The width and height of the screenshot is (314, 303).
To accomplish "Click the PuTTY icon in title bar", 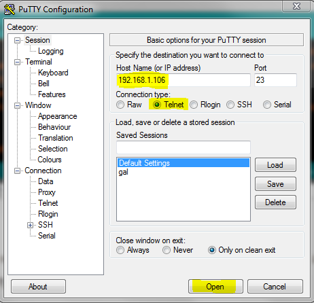I will coord(10,10).
